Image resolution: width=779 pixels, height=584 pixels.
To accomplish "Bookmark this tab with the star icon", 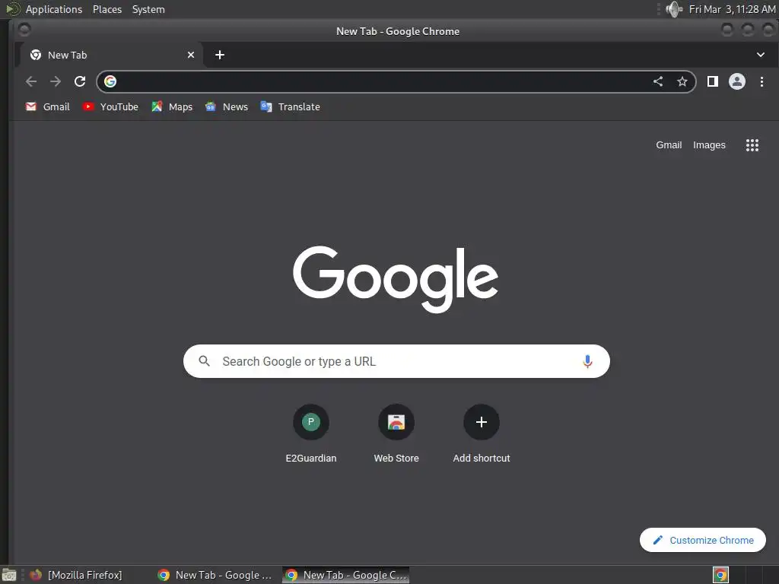I will point(682,81).
